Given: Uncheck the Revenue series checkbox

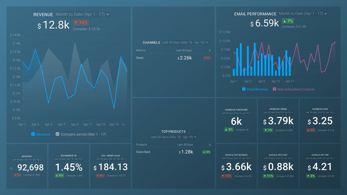Looking at the screenshot, I should click(x=33, y=134).
